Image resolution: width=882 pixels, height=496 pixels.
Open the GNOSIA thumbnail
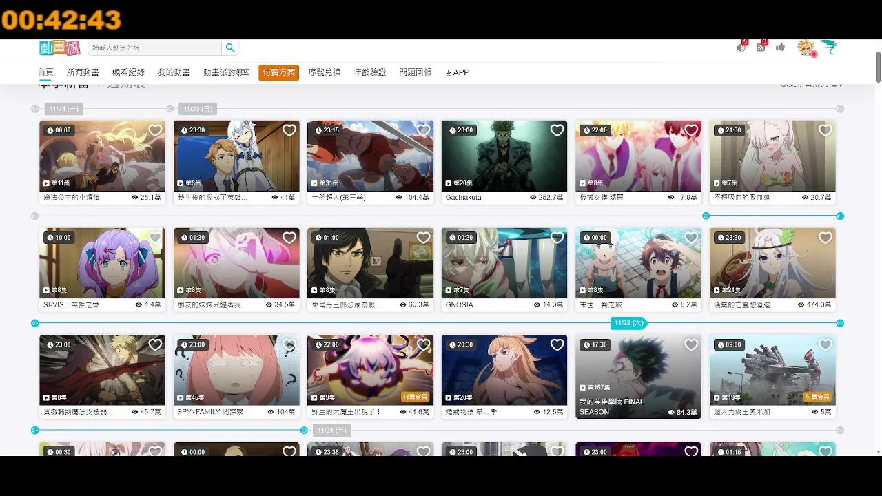[x=504, y=263]
